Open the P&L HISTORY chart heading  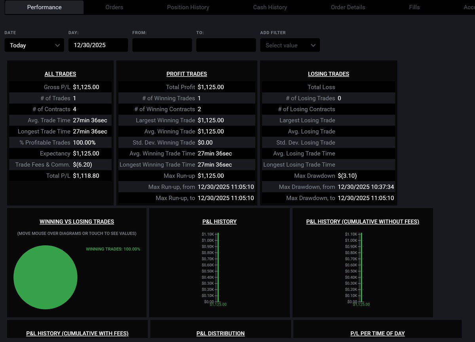pyautogui.click(x=219, y=222)
